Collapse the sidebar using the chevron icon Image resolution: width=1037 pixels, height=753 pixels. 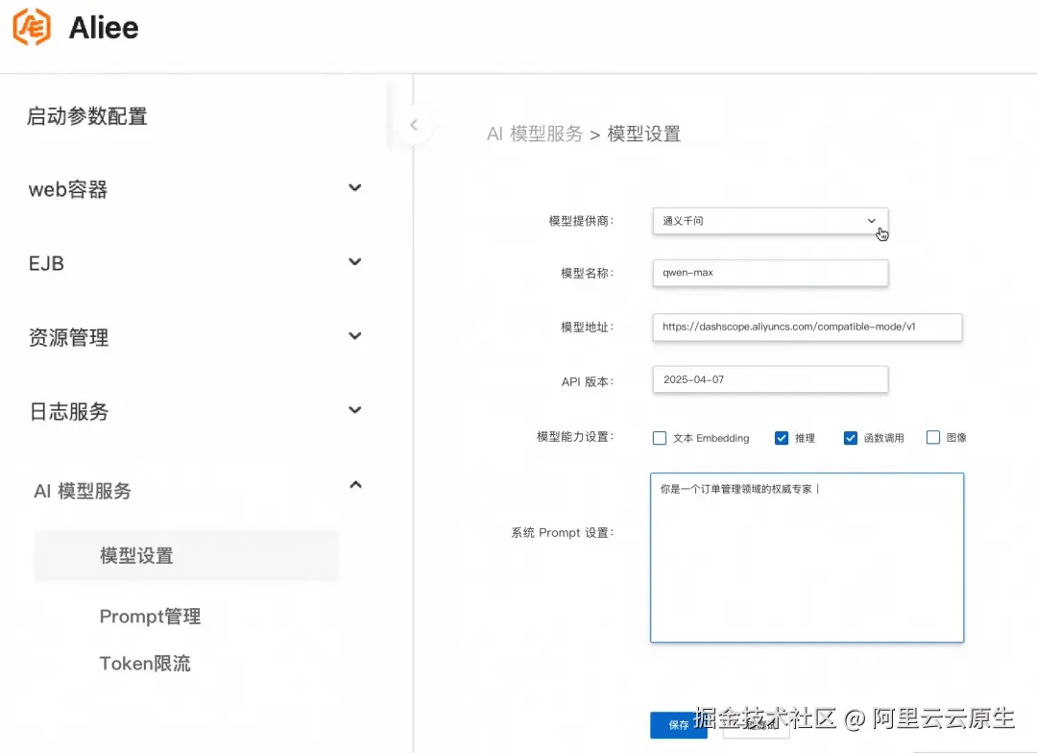tap(413, 125)
